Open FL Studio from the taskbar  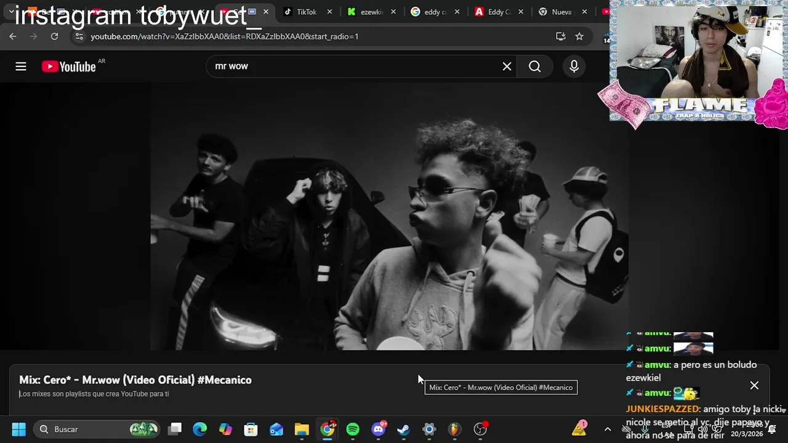point(454,429)
